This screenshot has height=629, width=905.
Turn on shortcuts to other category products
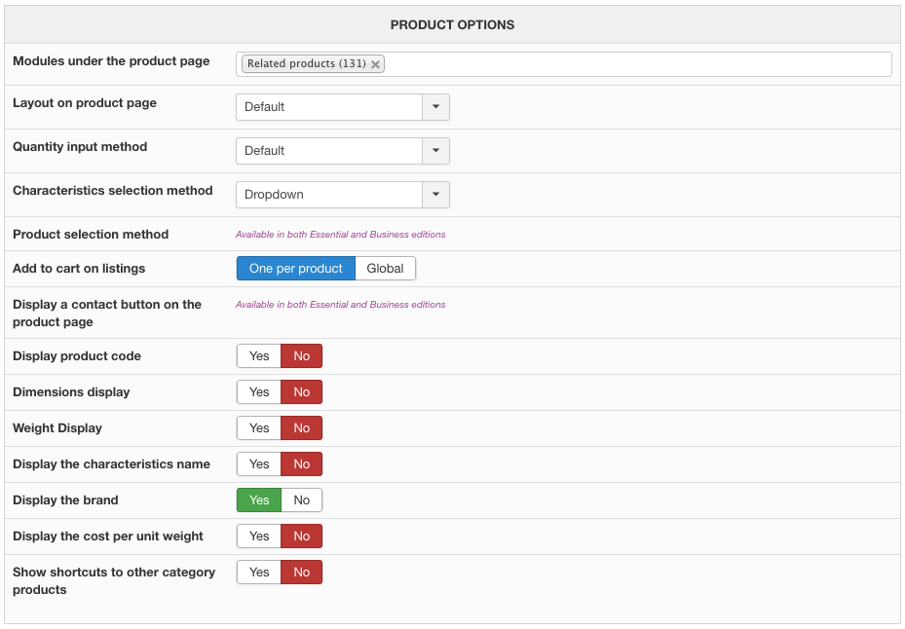(x=259, y=573)
